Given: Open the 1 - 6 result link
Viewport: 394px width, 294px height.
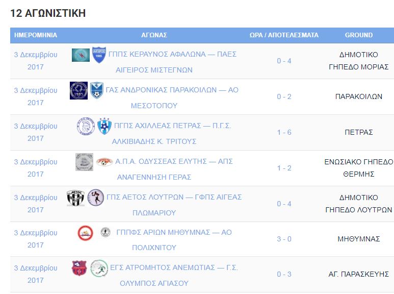Looking at the screenshot, I should tap(284, 132).
